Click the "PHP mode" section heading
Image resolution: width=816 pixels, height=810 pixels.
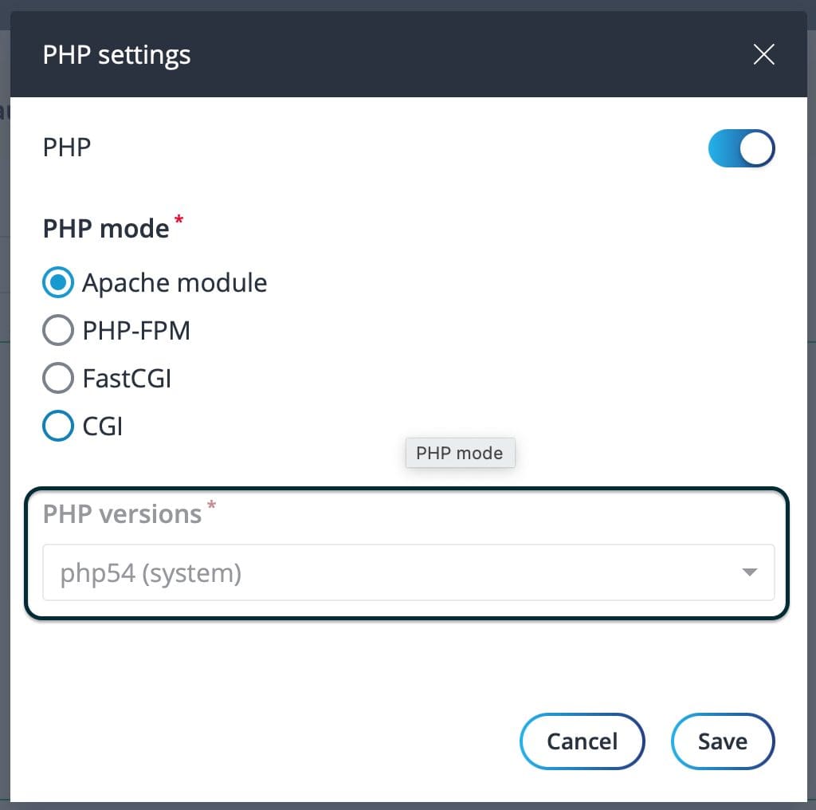[106, 229]
